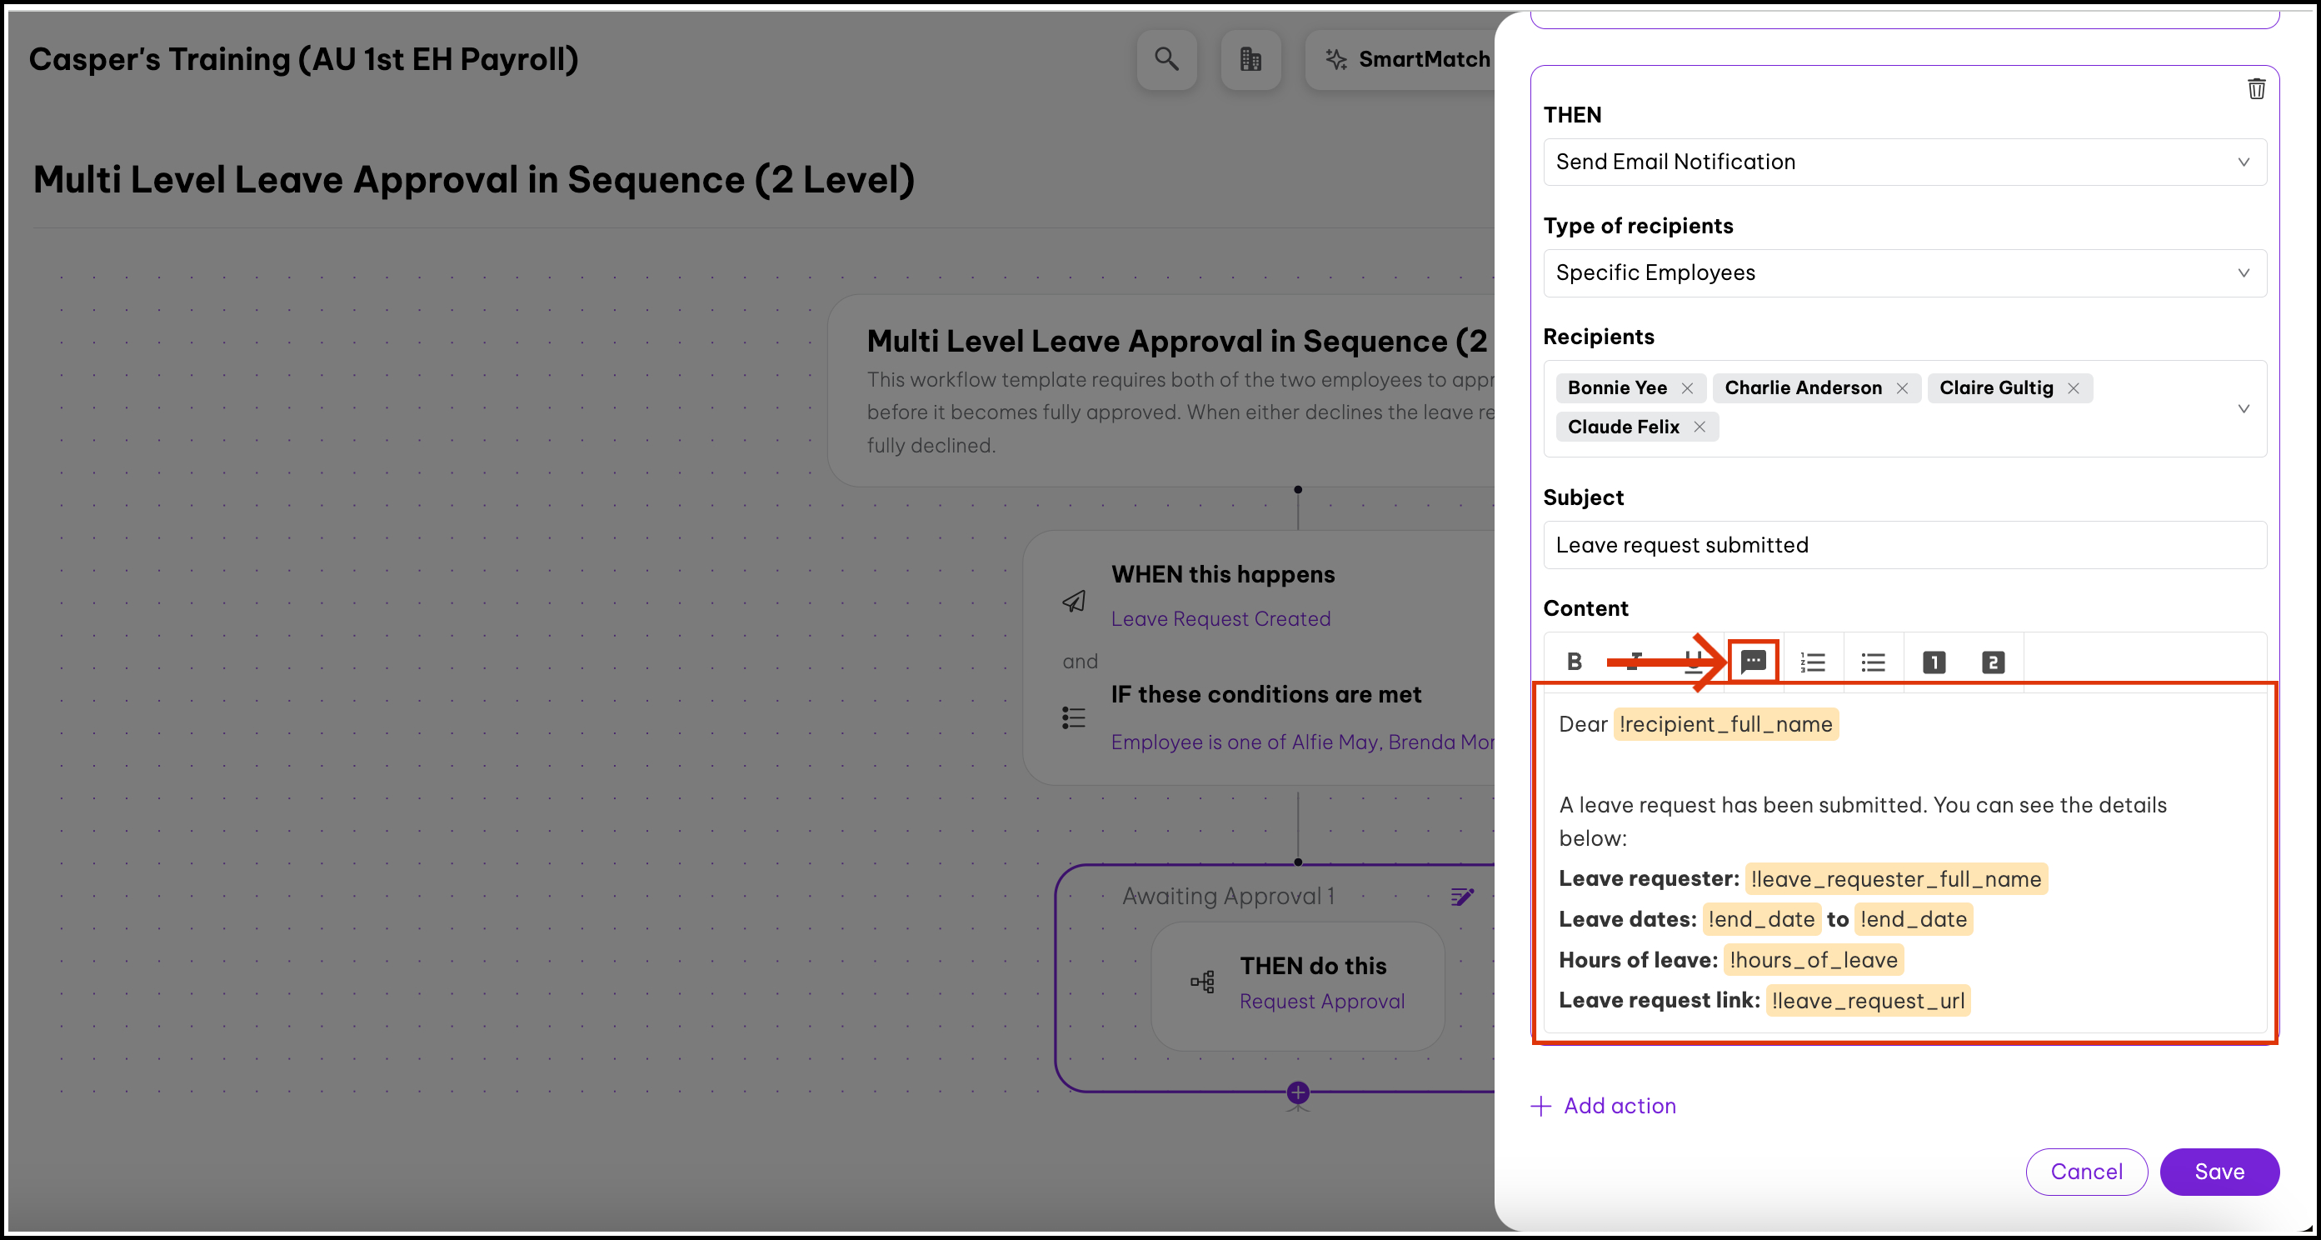Save the workflow action
The image size is (2321, 1240).
pyautogui.click(x=2219, y=1172)
